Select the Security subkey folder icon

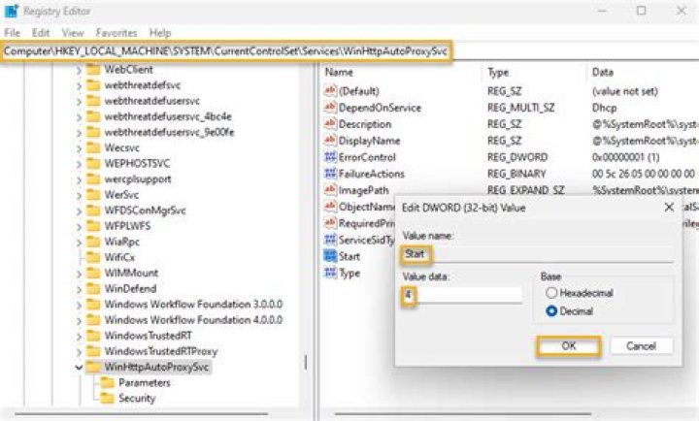tap(108, 399)
